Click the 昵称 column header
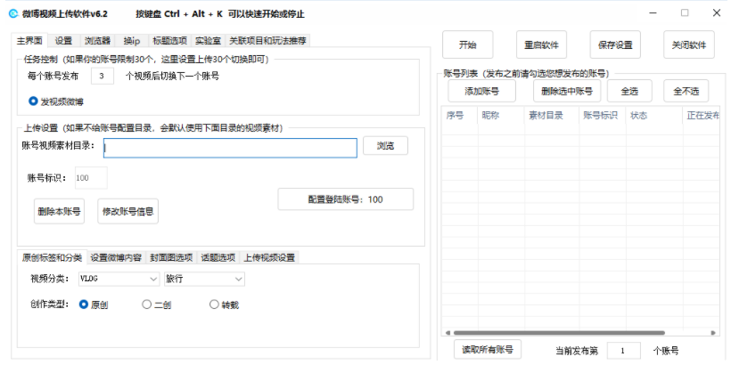The height and width of the screenshot is (365, 731). click(x=501, y=116)
